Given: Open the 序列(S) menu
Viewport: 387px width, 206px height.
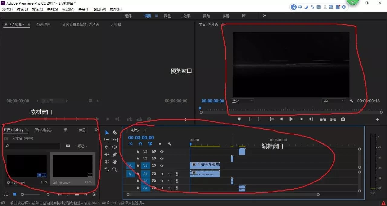Looking at the screenshot, I should click(52, 9).
